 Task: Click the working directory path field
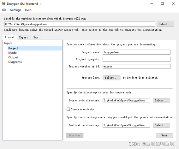[x=80, y=24]
